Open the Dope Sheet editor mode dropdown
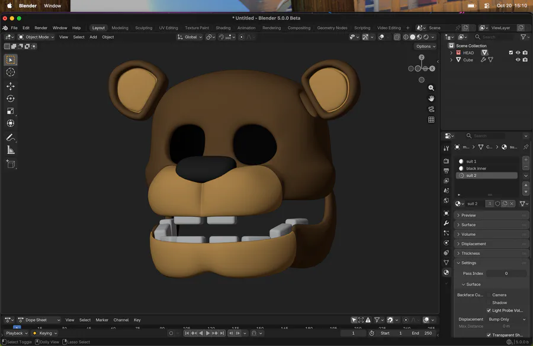The width and height of the screenshot is (533, 346). pyautogui.click(x=39, y=320)
